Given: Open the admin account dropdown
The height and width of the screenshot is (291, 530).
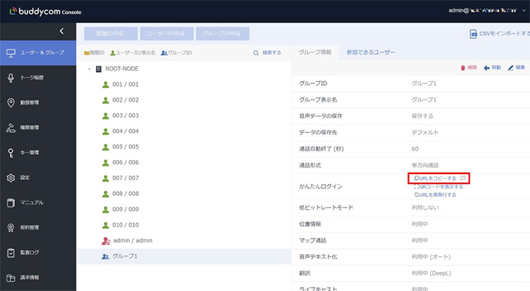Looking at the screenshot, I should [524, 11].
